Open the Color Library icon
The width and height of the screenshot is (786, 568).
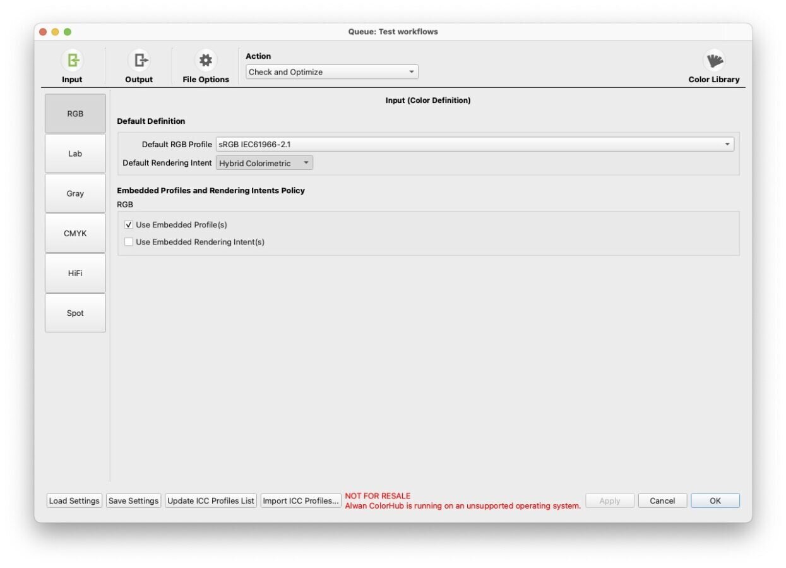point(714,61)
